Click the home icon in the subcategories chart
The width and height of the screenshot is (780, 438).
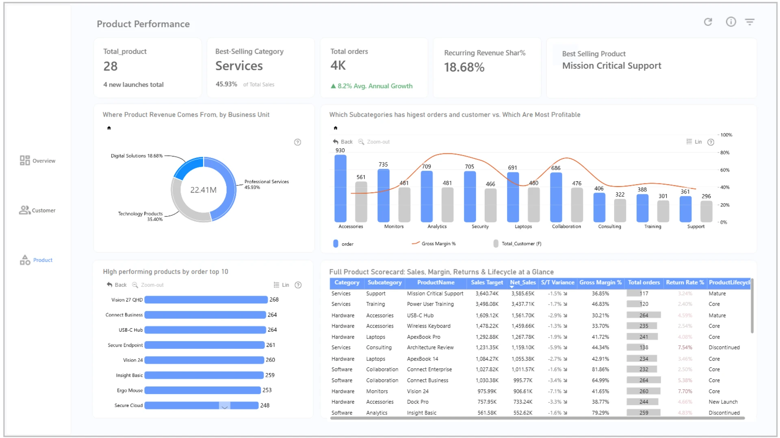pos(336,128)
